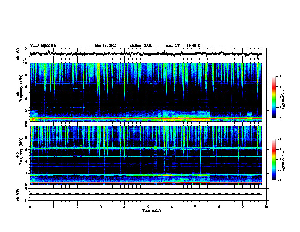The image size is (300, 232).
Task: Click the 10 minute tick on time axis
Action: click(266, 207)
